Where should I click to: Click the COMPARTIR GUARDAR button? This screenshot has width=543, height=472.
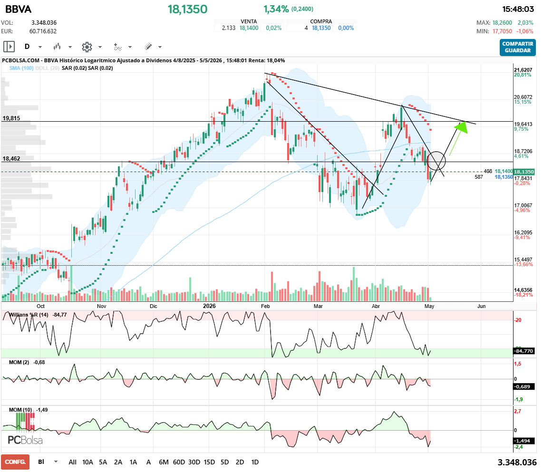(x=518, y=47)
